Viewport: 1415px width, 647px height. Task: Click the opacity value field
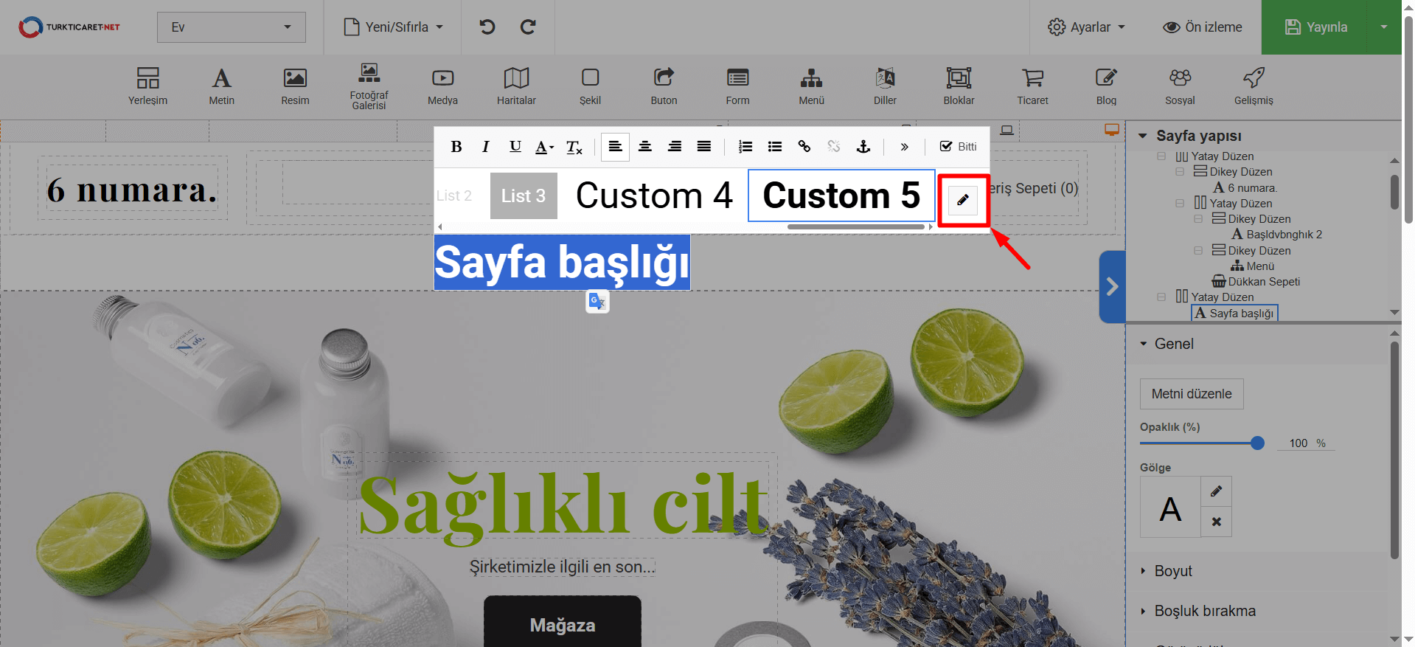point(1298,443)
